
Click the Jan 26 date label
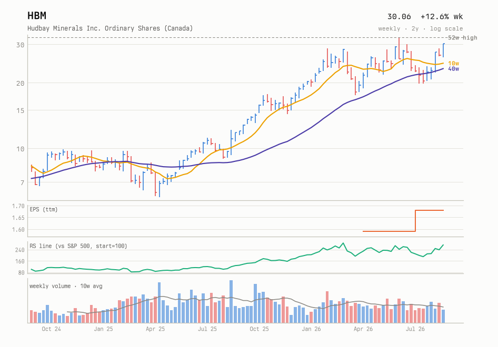point(311,329)
